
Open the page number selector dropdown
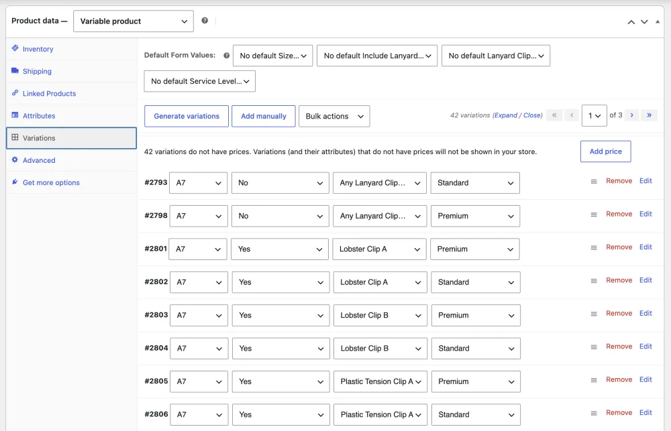[594, 115]
